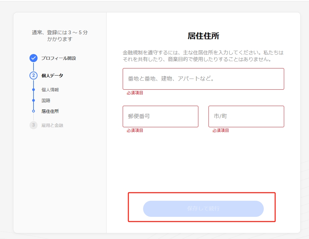This screenshot has width=309, height=239.
Task: Click into the 市/町 city field
Action: point(246,116)
